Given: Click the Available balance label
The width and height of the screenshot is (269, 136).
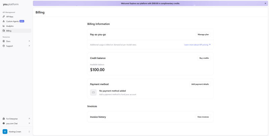Looking at the screenshot, I should [x=97, y=64].
